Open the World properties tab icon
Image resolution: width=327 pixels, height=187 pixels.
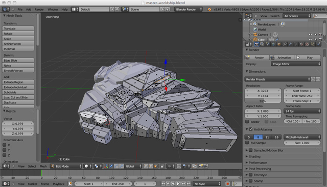coord(273,44)
